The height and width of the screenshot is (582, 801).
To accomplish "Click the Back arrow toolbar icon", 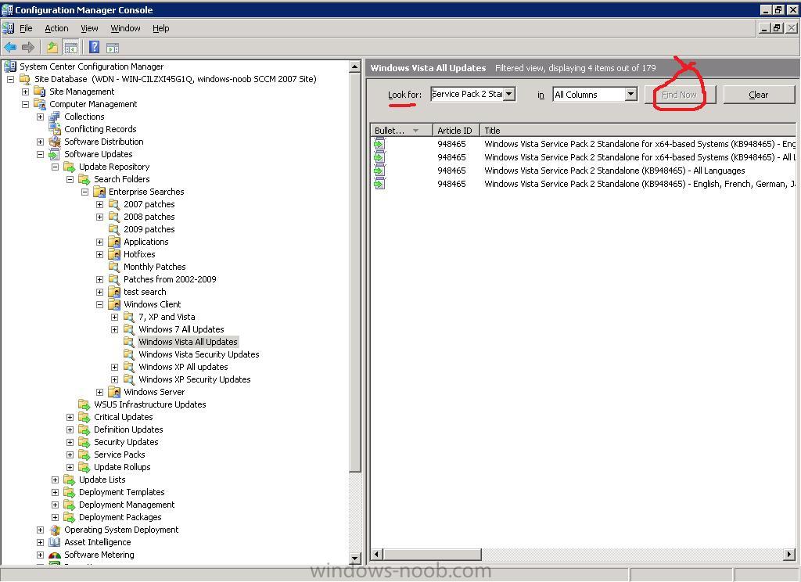I will (x=9, y=48).
